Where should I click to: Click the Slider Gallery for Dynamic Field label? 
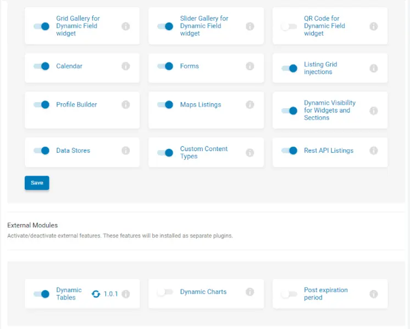click(x=204, y=26)
